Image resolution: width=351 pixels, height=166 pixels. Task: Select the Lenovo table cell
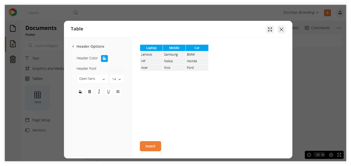tap(151, 54)
